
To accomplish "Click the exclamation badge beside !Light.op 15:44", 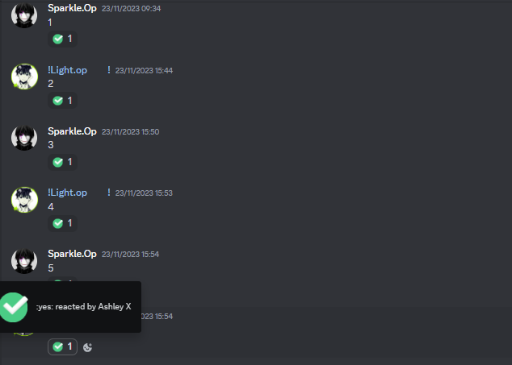I will [109, 70].
